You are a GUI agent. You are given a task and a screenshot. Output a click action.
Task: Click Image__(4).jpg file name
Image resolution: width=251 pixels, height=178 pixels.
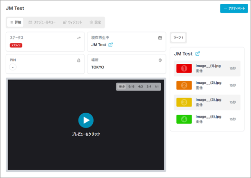pos(208,117)
